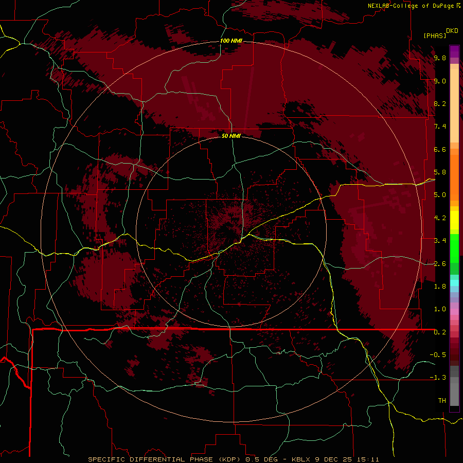Click the 100 NMI range ring label
463x463 pixels.
(x=231, y=41)
